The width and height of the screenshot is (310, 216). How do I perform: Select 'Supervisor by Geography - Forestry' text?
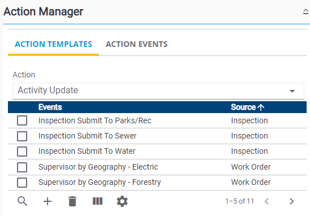coord(100,182)
